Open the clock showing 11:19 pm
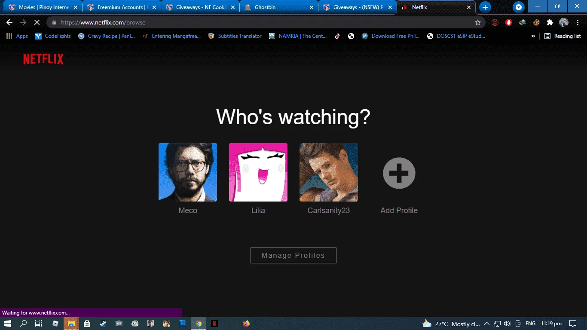 point(551,324)
